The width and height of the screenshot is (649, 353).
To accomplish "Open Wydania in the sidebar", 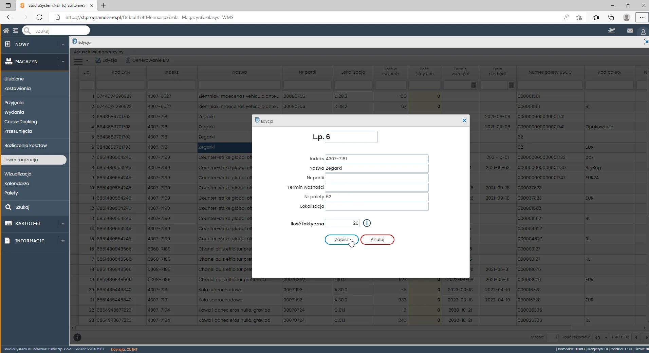I will pyautogui.click(x=14, y=112).
